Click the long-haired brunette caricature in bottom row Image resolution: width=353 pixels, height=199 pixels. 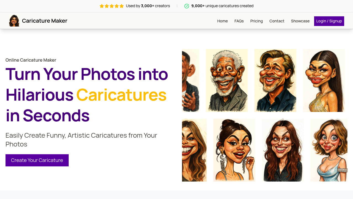[x=283, y=150]
